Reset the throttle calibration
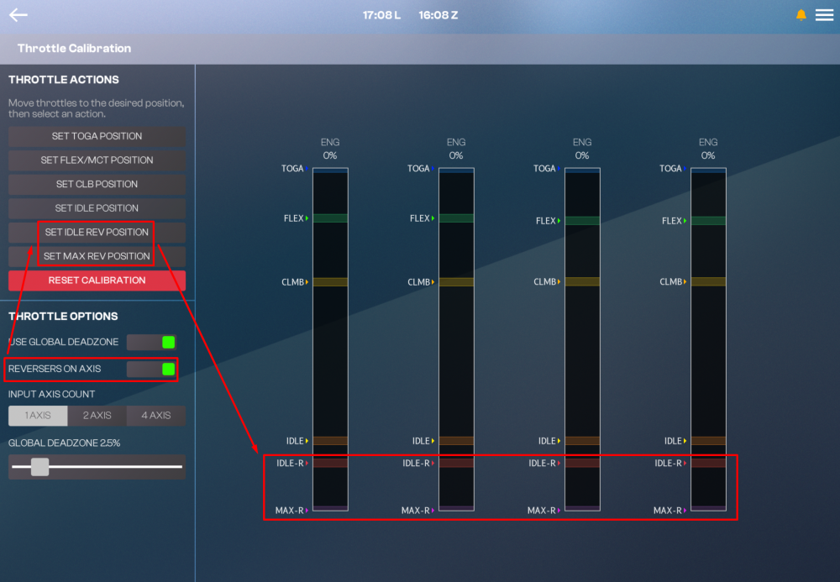The image size is (840, 582). coord(97,281)
